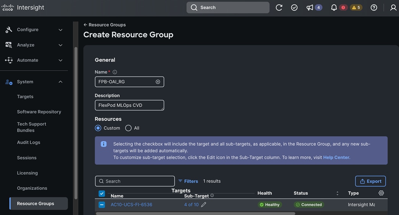Click the Name column header
The image size is (399, 215).
coord(117,196)
